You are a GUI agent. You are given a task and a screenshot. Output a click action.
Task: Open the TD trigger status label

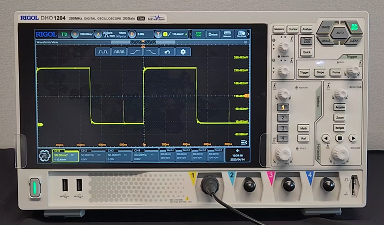(x=64, y=34)
